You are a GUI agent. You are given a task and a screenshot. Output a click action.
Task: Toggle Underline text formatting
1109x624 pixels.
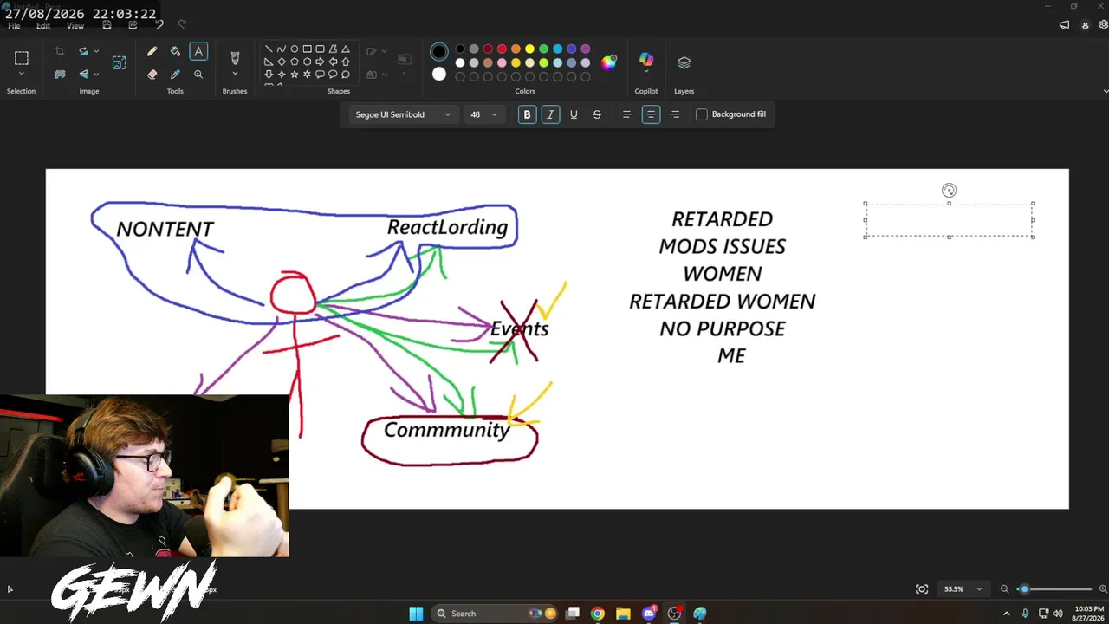click(574, 114)
